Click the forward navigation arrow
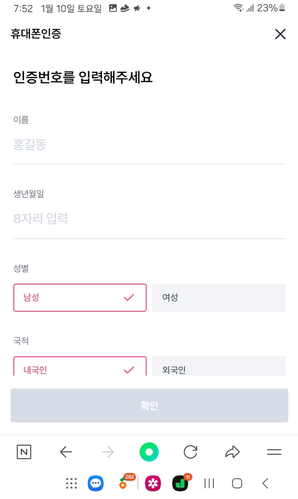This screenshot has height=499, width=298. tap(107, 452)
